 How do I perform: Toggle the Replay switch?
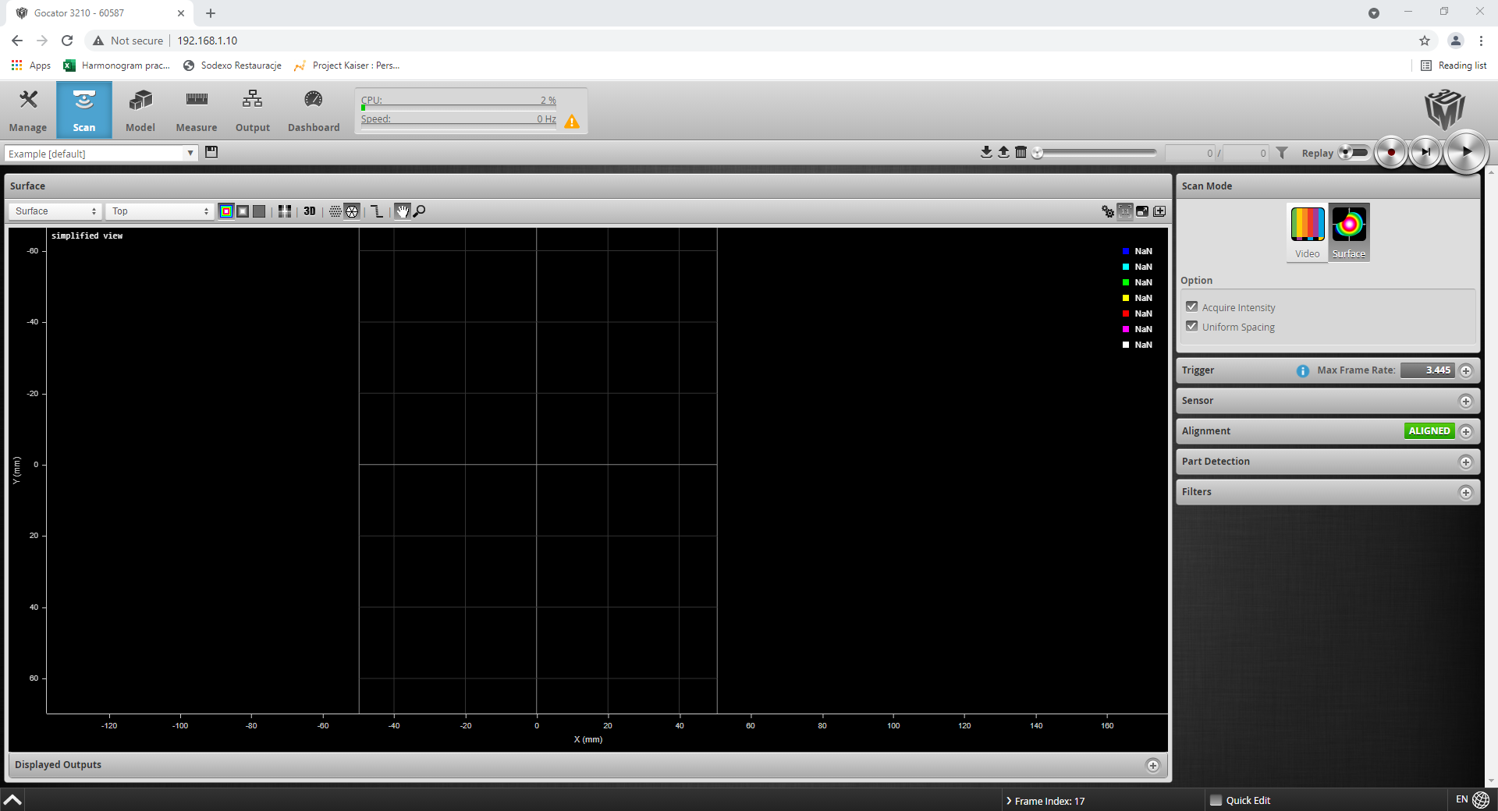1354,153
